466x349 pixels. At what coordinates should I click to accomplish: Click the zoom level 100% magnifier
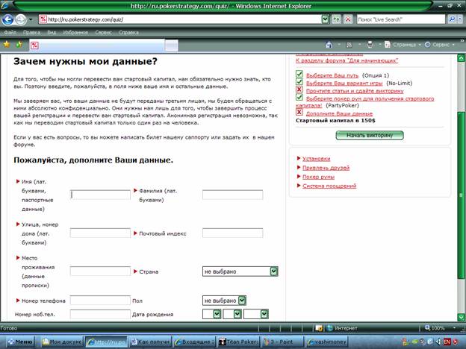point(427,328)
